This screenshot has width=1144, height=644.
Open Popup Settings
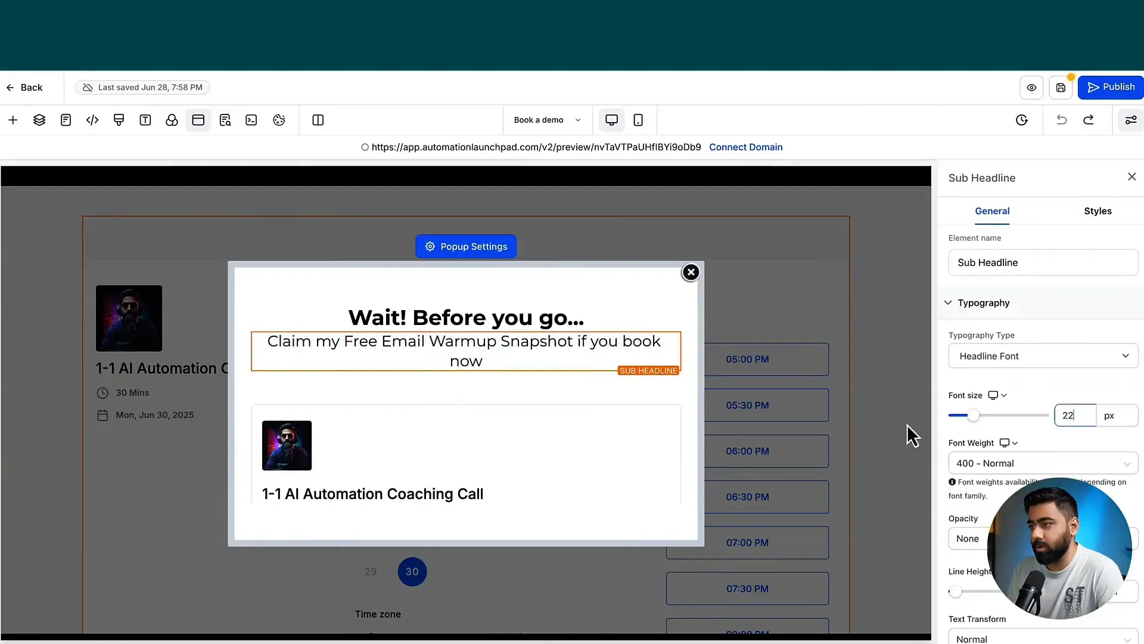pyautogui.click(x=466, y=246)
